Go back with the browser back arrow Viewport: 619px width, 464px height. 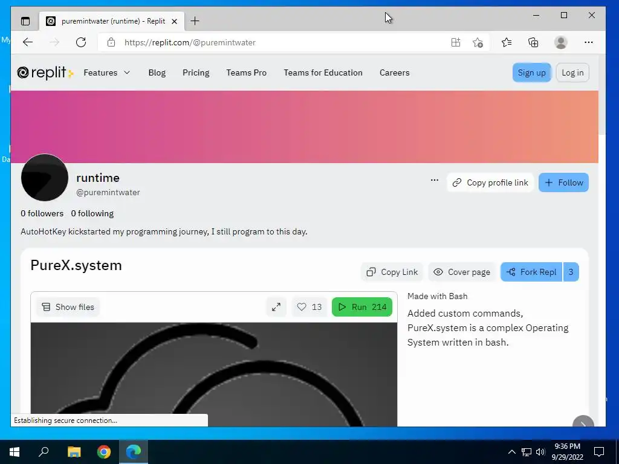click(28, 42)
